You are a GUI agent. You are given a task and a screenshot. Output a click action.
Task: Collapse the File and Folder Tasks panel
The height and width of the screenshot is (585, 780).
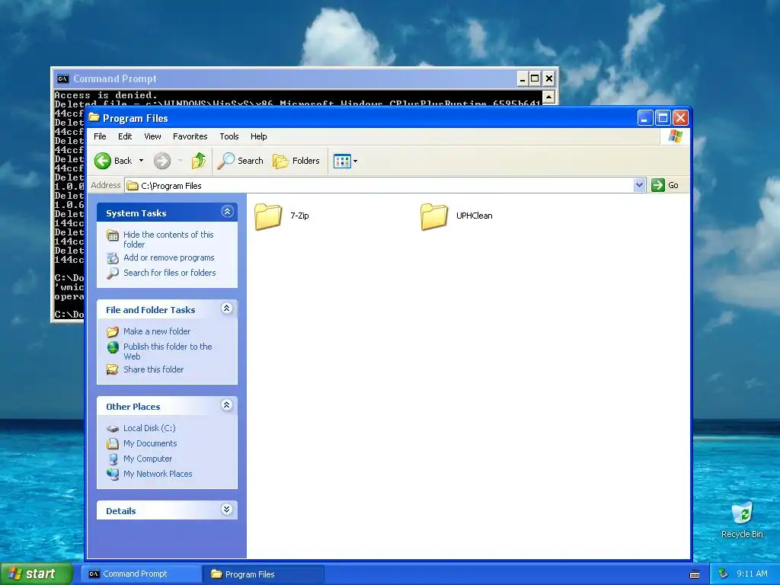[x=227, y=308]
